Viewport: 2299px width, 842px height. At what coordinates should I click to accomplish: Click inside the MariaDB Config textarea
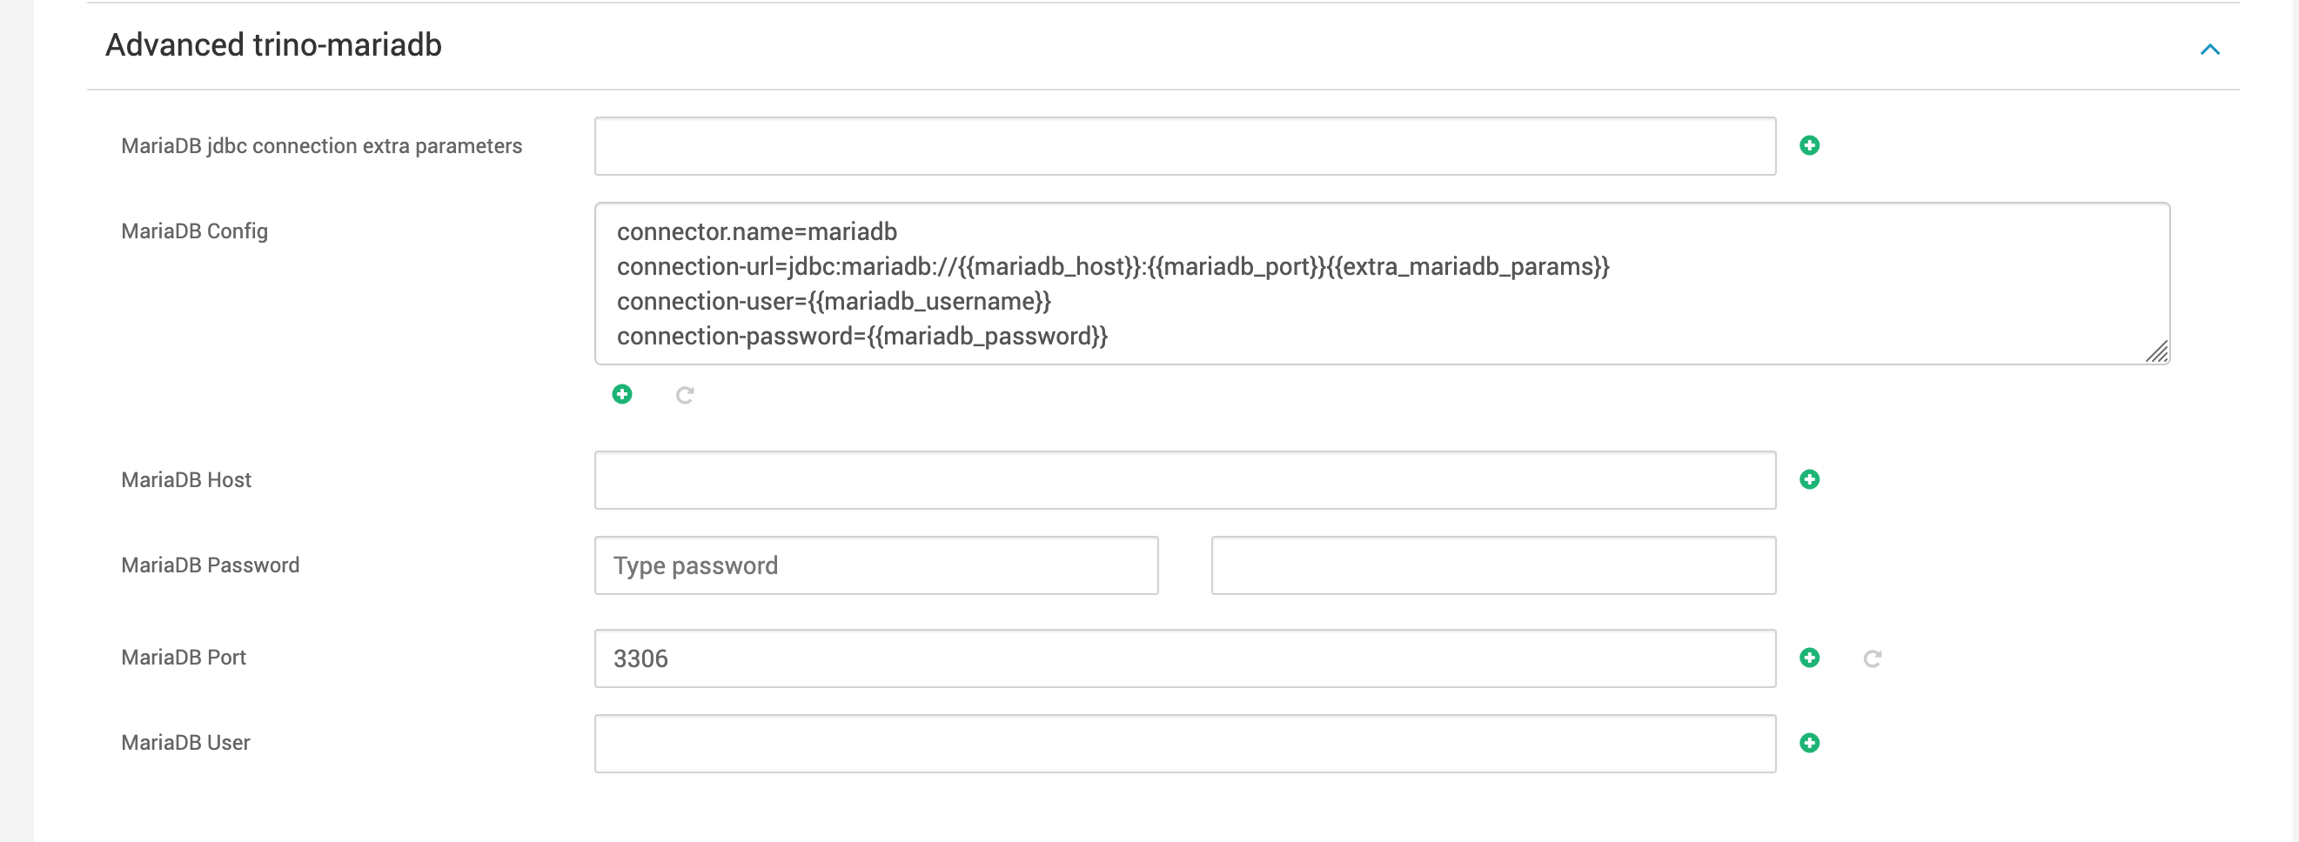click(x=1383, y=284)
